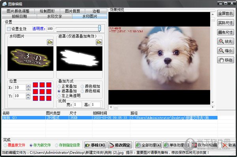Click the 放大 zoom in button

click(226, 41)
